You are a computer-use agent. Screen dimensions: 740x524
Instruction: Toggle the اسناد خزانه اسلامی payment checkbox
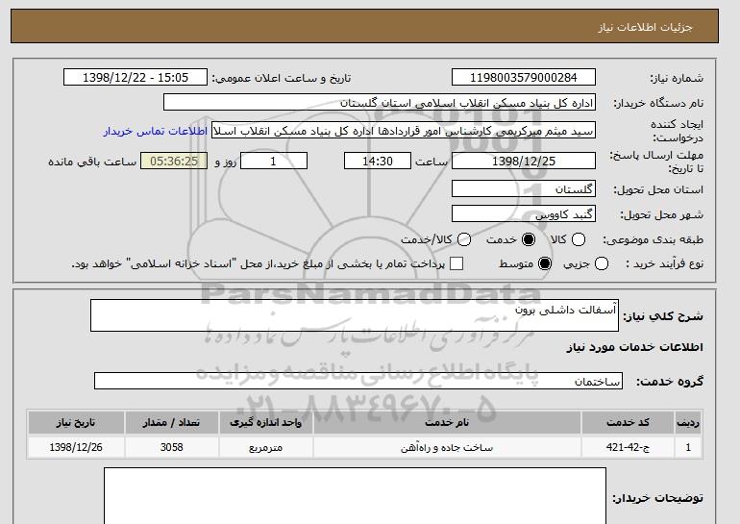[456, 263]
